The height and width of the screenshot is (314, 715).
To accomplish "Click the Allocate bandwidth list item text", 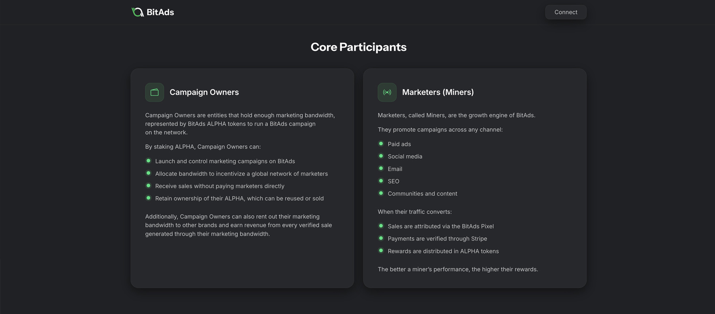I will 241,174.
